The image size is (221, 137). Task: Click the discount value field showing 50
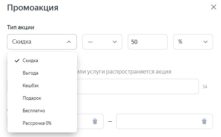click(x=148, y=42)
